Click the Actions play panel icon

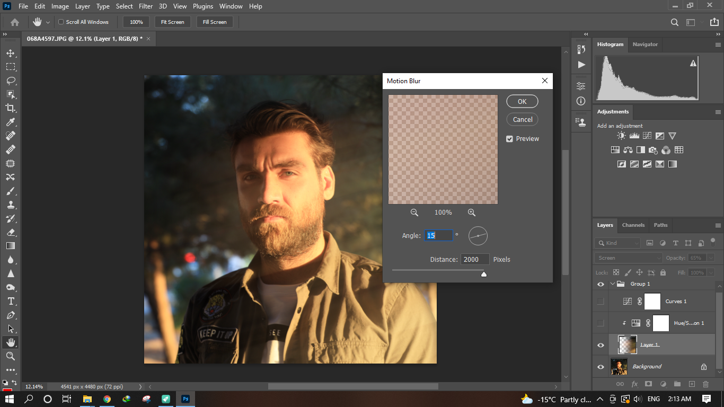point(581,65)
